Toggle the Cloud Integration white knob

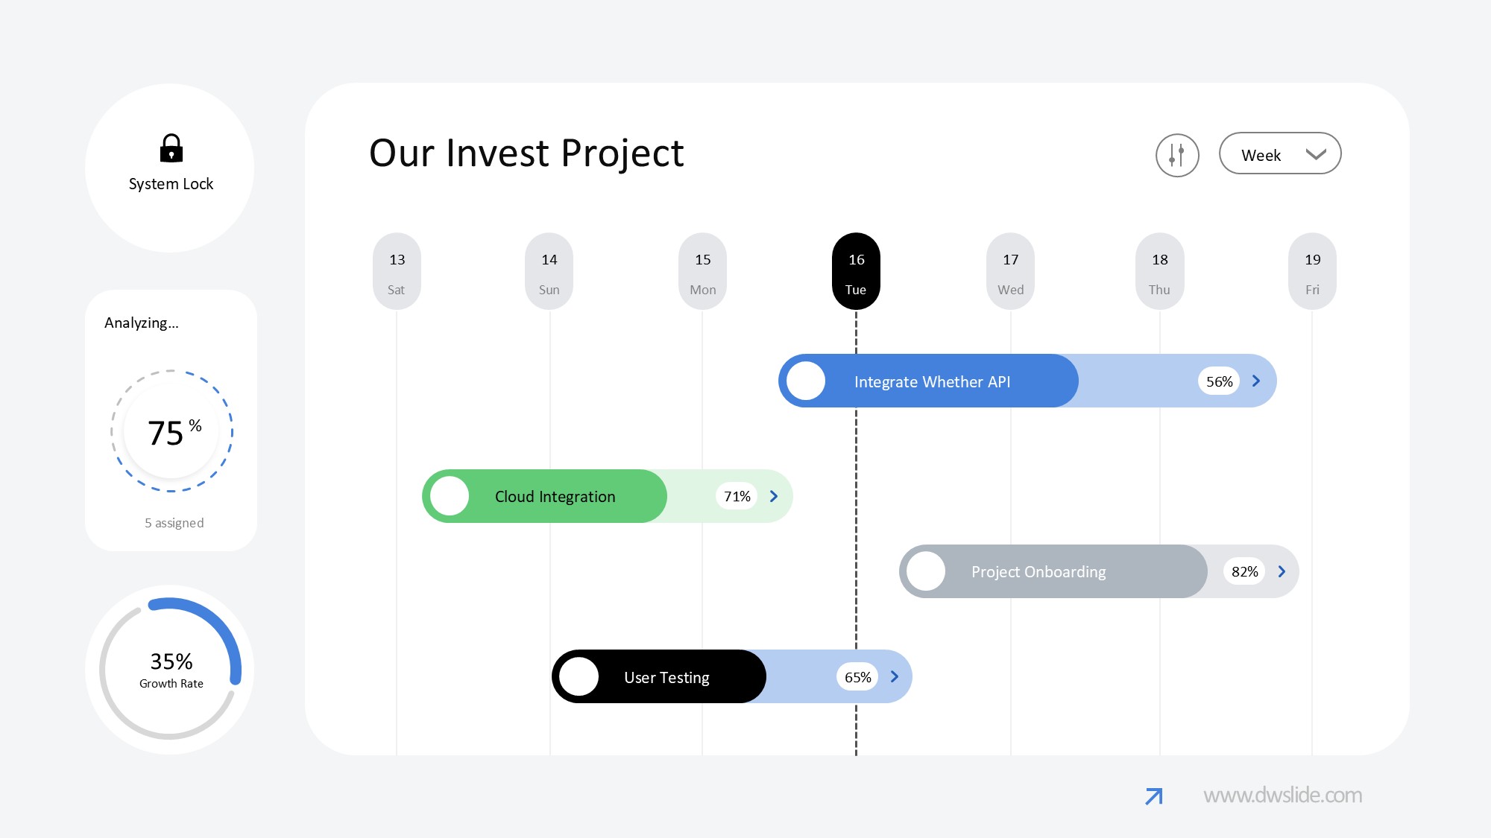point(450,496)
